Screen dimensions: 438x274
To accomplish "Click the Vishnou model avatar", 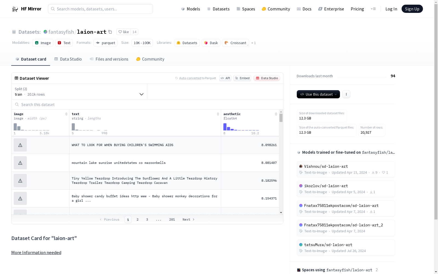I will [301, 166].
